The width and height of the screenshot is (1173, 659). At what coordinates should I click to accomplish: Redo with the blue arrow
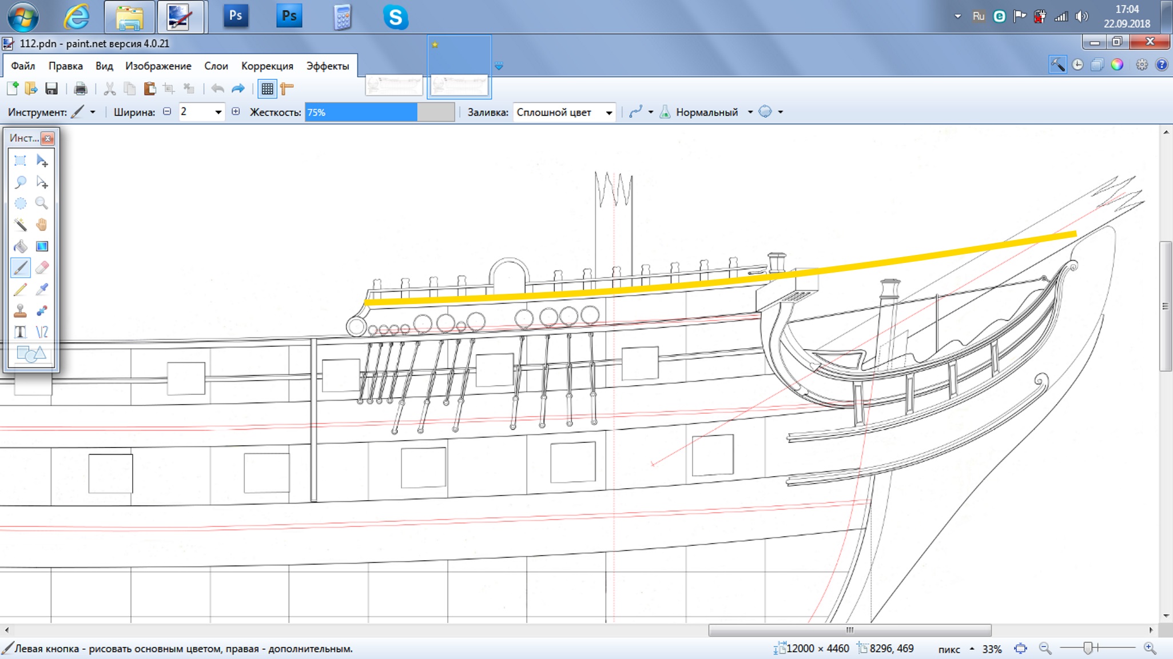pyautogui.click(x=238, y=89)
